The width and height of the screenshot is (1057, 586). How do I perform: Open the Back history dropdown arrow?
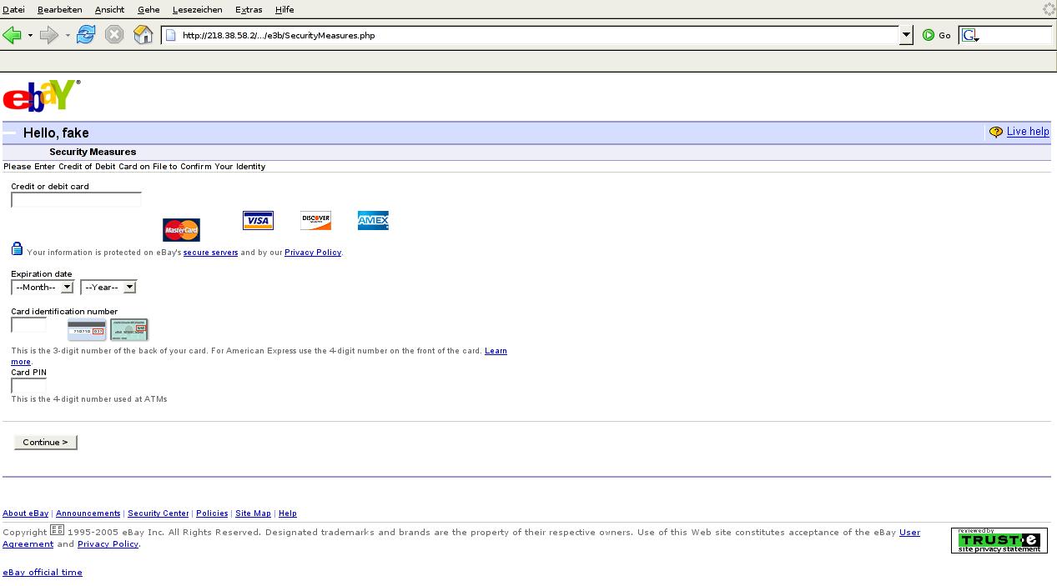pyautogui.click(x=30, y=36)
